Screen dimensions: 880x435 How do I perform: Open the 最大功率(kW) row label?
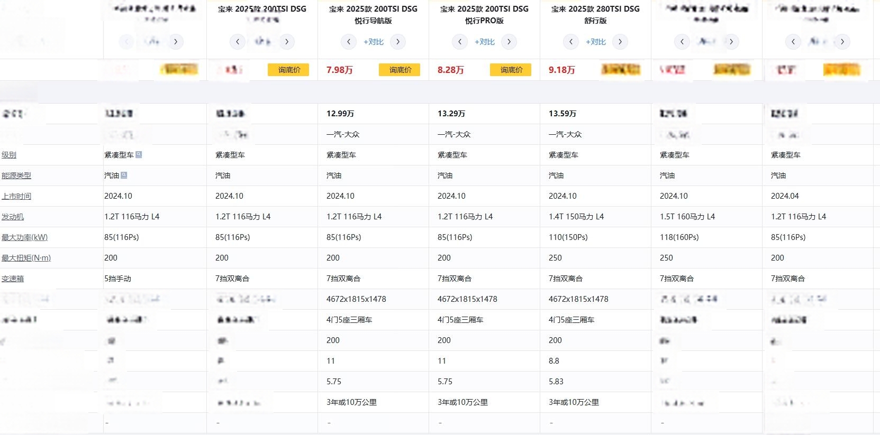pyautogui.click(x=24, y=237)
